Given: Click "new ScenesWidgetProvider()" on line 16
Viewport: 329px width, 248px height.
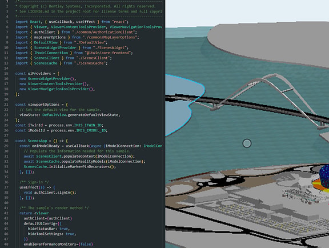Looking at the screenshot, I should (47, 79).
